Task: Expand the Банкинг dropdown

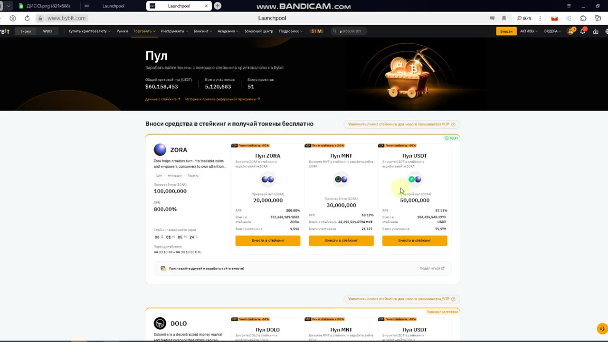Action: coord(203,31)
